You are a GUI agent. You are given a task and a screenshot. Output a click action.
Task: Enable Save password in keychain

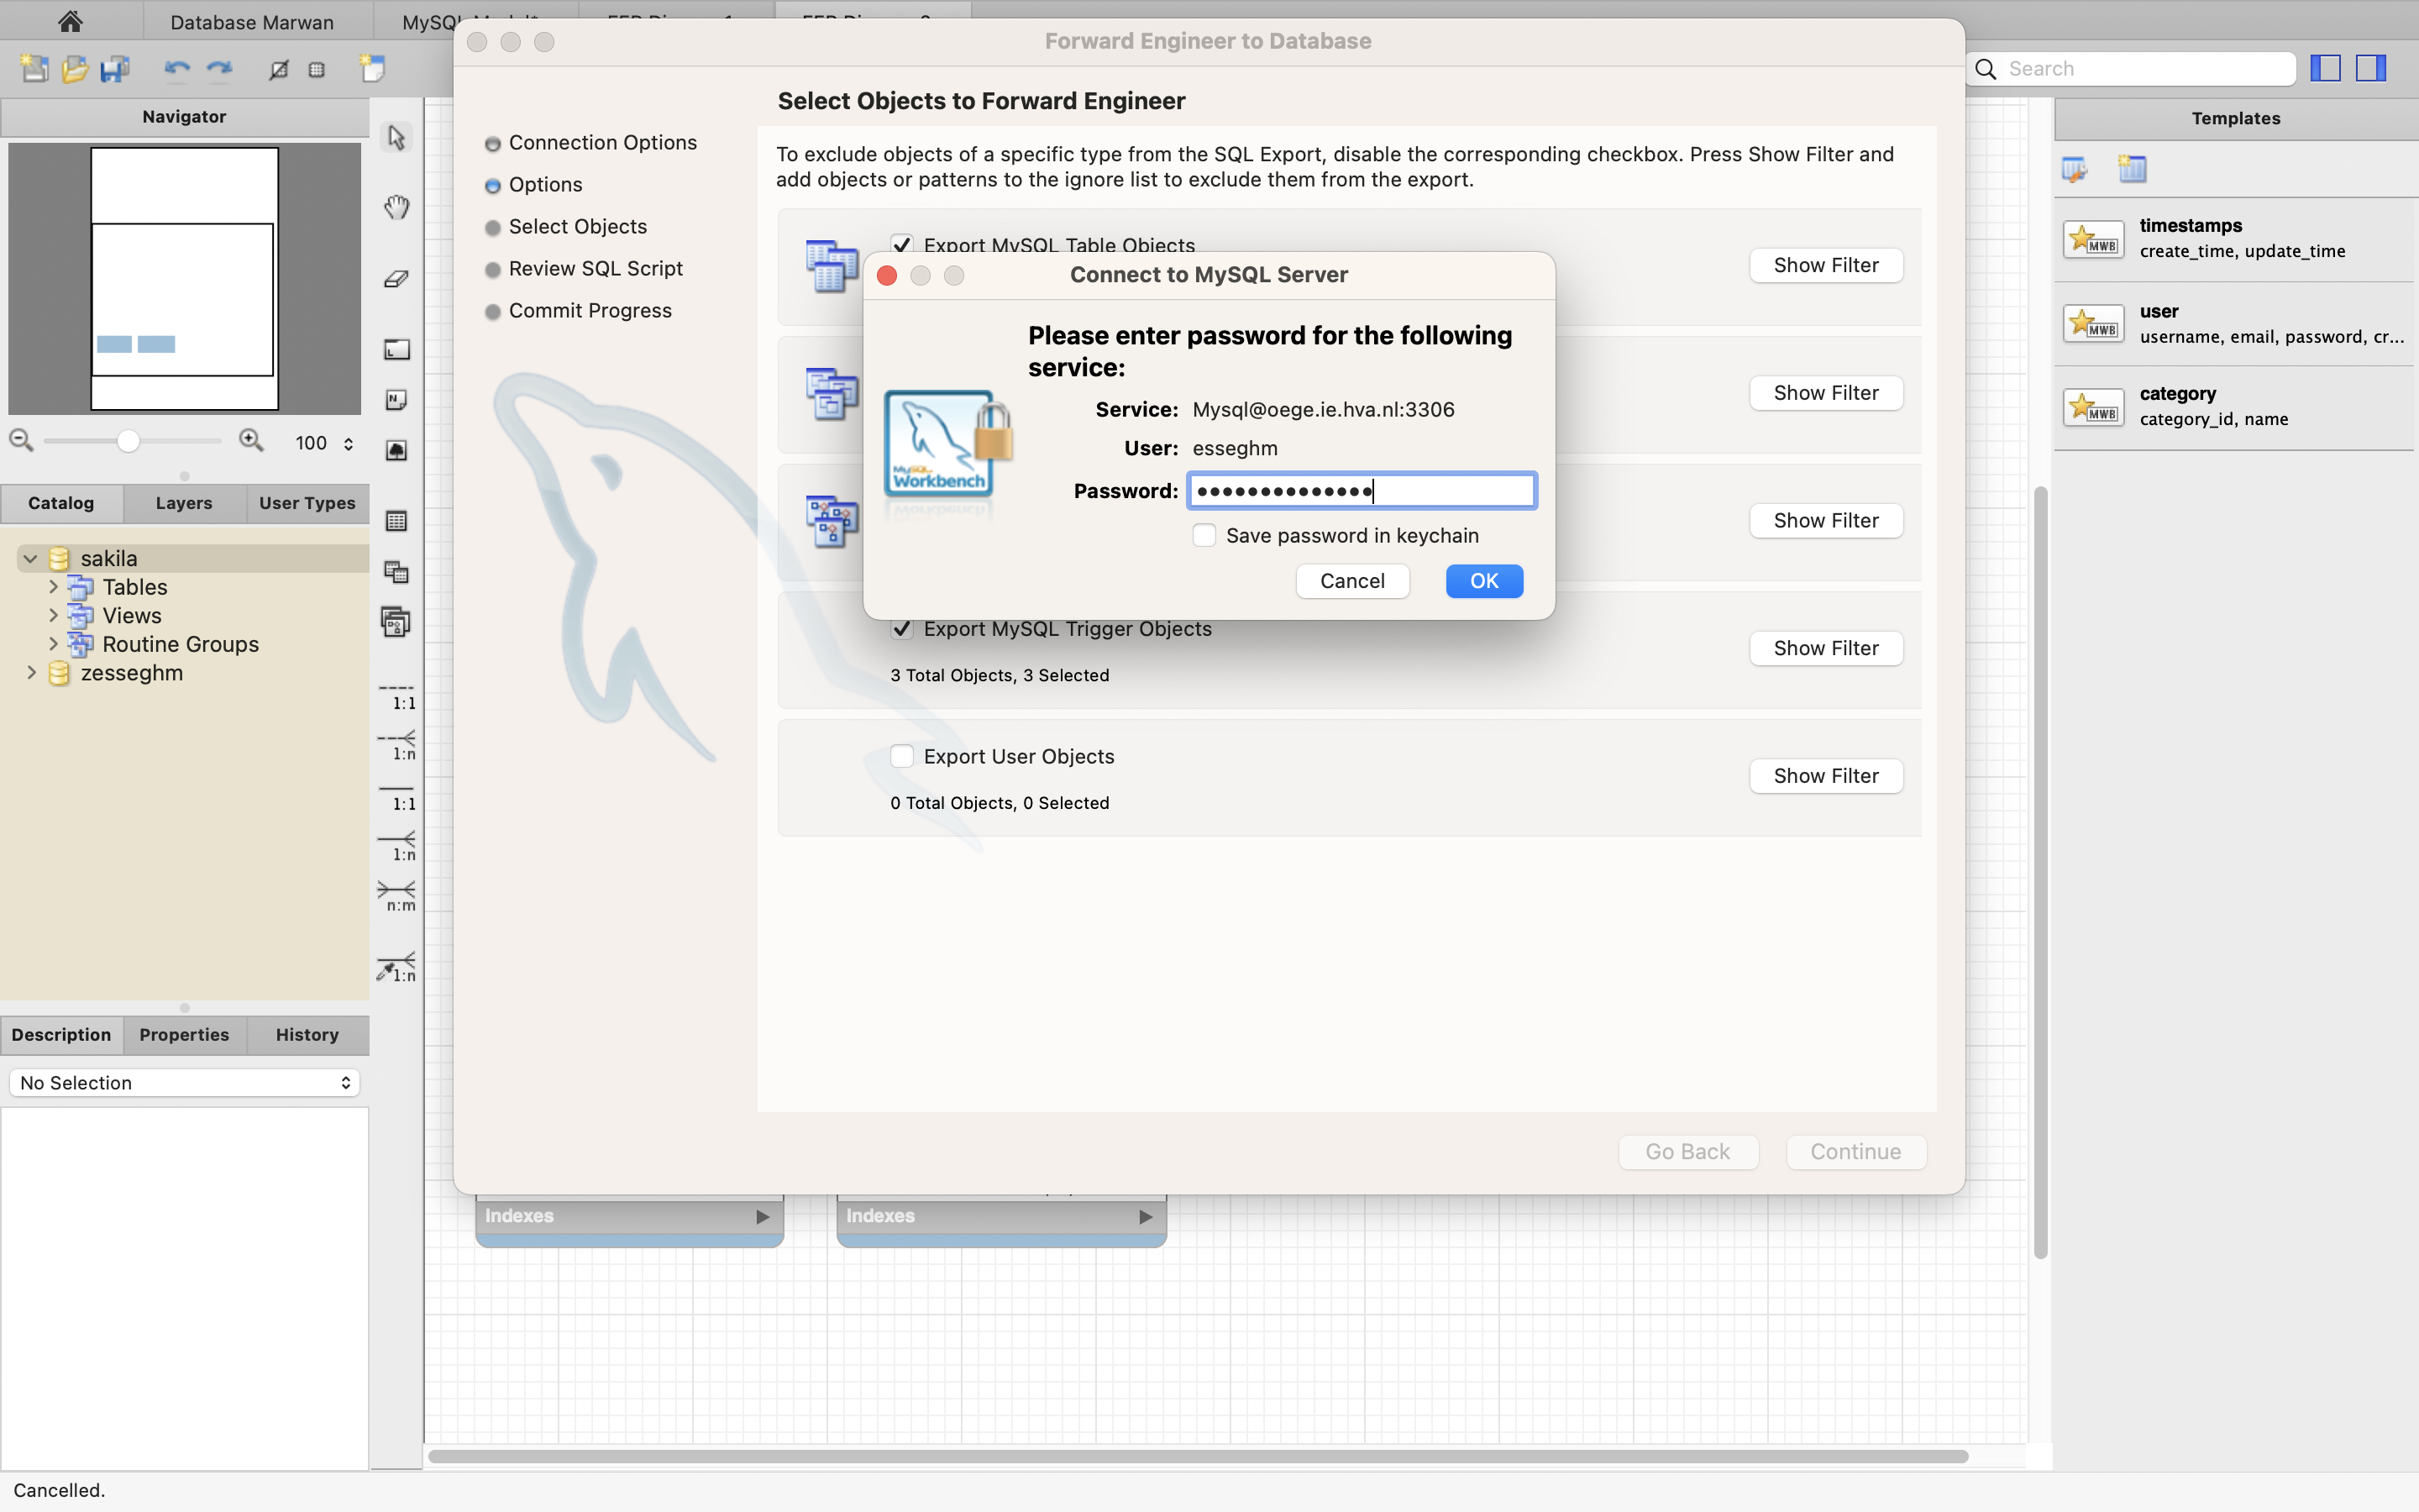pyautogui.click(x=1204, y=536)
